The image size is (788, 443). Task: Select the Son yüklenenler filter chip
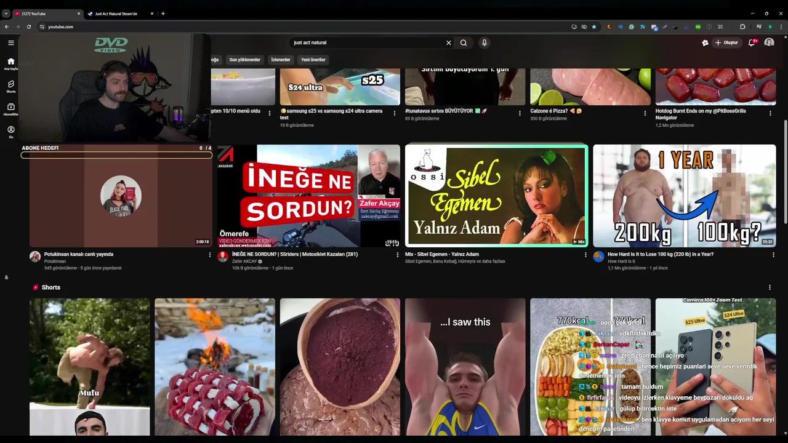click(245, 60)
